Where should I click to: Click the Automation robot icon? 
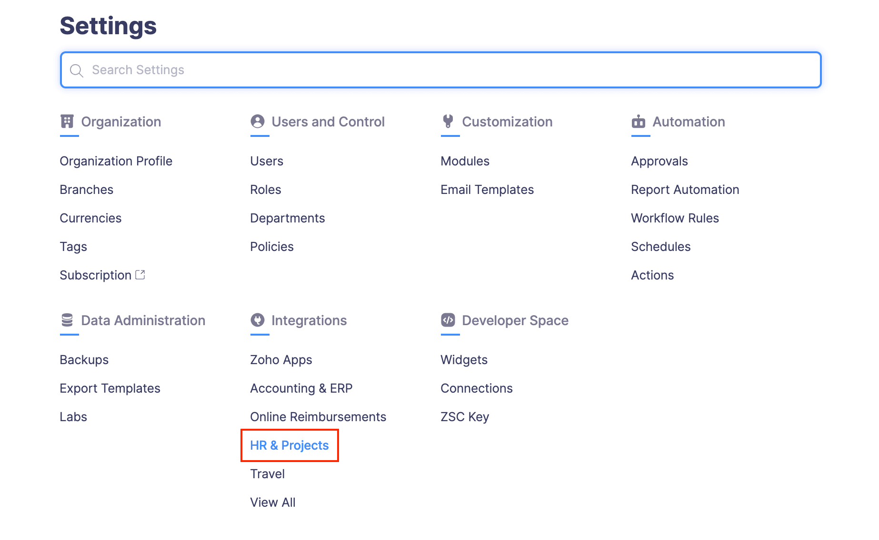pos(639,122)
